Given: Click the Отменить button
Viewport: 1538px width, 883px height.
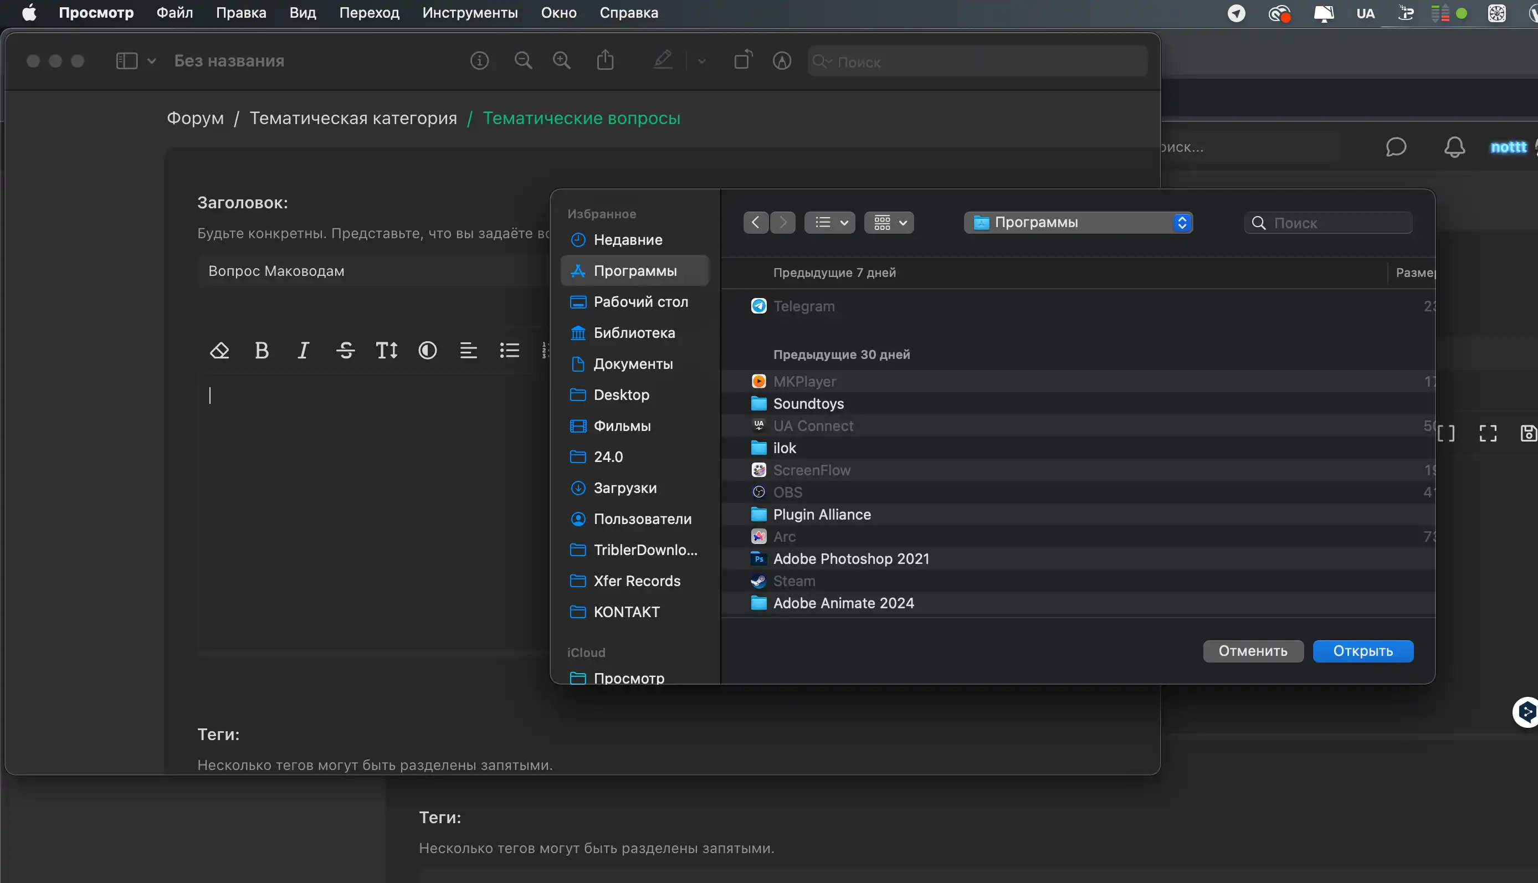Looking at the screenshot, I should (x=1253, y=651).
